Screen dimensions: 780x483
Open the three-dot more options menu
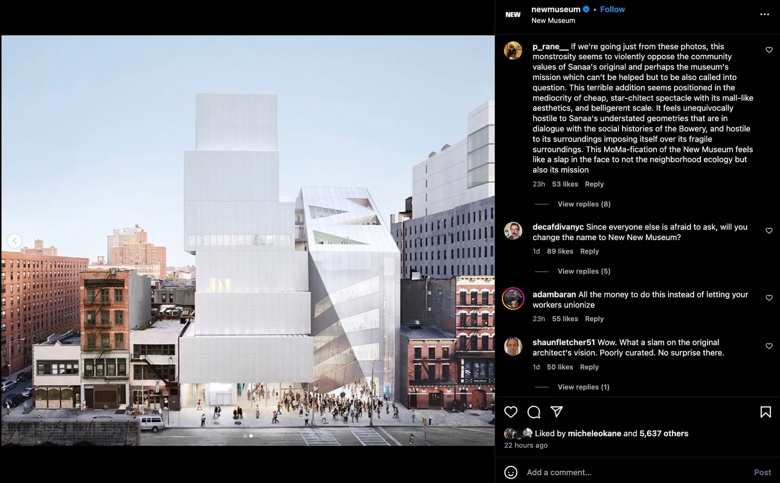764,14
